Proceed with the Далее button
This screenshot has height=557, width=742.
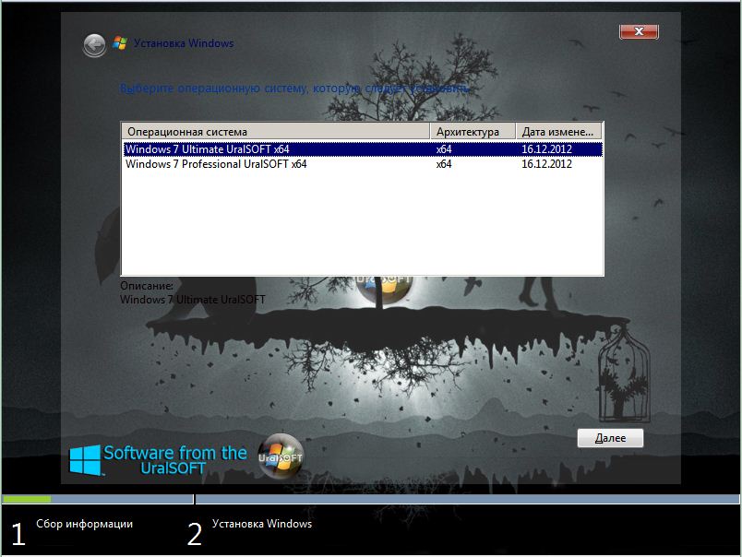click(x=610, y=438)
